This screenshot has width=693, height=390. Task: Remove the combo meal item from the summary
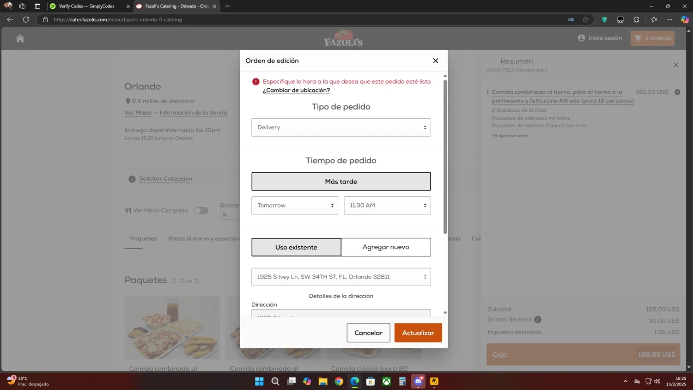click(677, 92)
